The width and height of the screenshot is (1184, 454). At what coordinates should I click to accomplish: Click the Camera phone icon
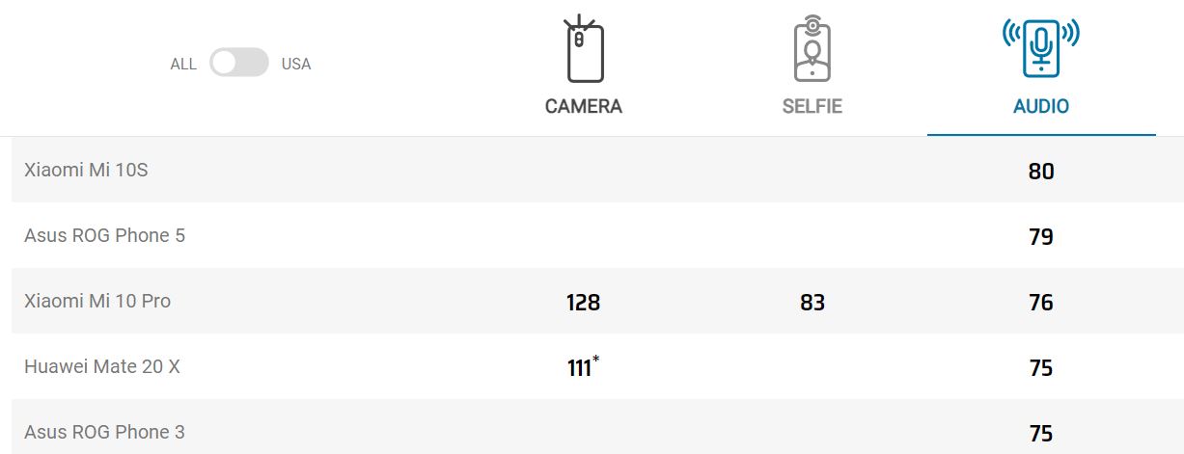tap(583, 49)
